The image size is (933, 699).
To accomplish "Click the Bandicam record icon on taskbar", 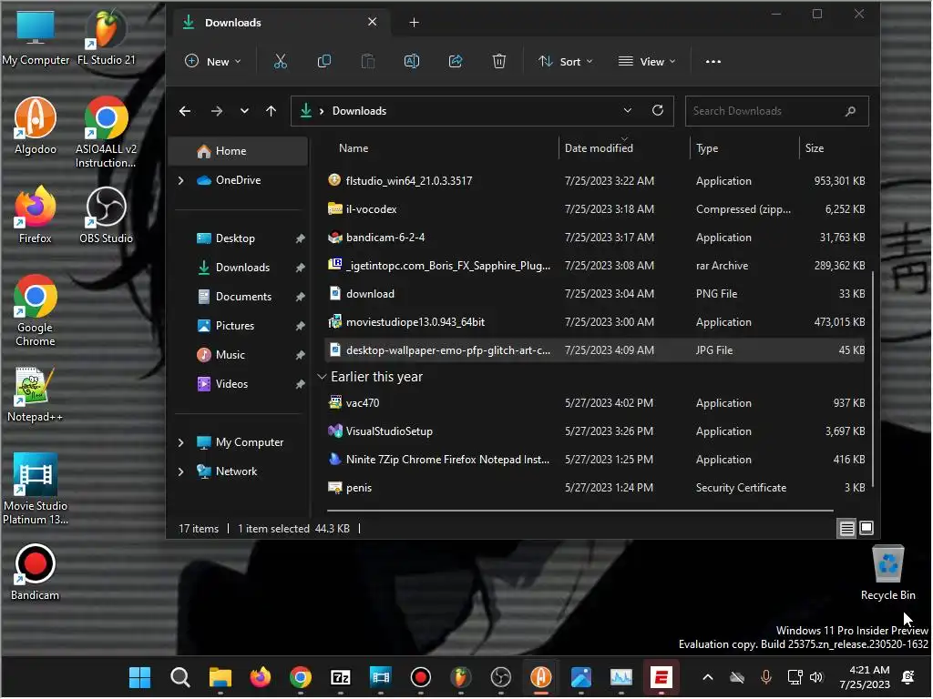I will 421,677.
